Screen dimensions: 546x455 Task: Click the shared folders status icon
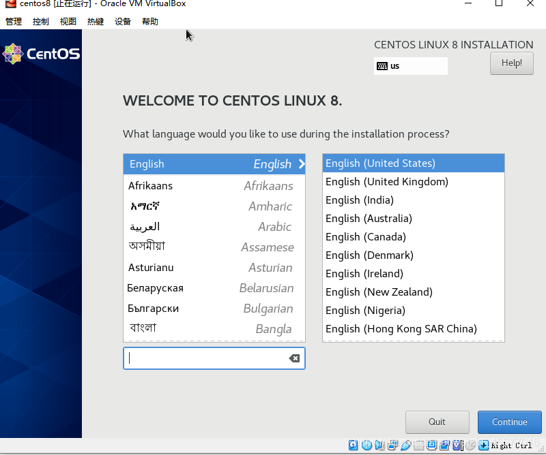pos(419,445)
